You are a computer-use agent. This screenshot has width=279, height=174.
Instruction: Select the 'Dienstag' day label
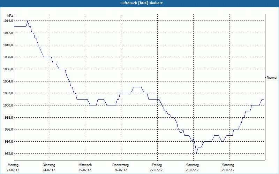pyautogui.click(x=49, y=165)
